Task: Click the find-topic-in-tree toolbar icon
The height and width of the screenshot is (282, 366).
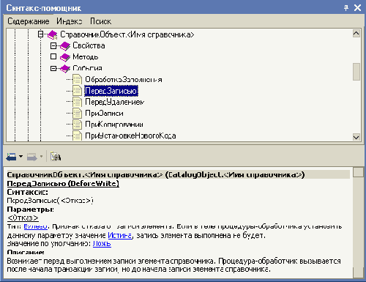Action: click(56, 157)
